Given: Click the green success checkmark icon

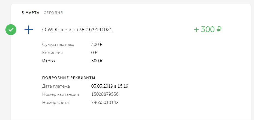Looking at the screenshot, I should 11,30.
